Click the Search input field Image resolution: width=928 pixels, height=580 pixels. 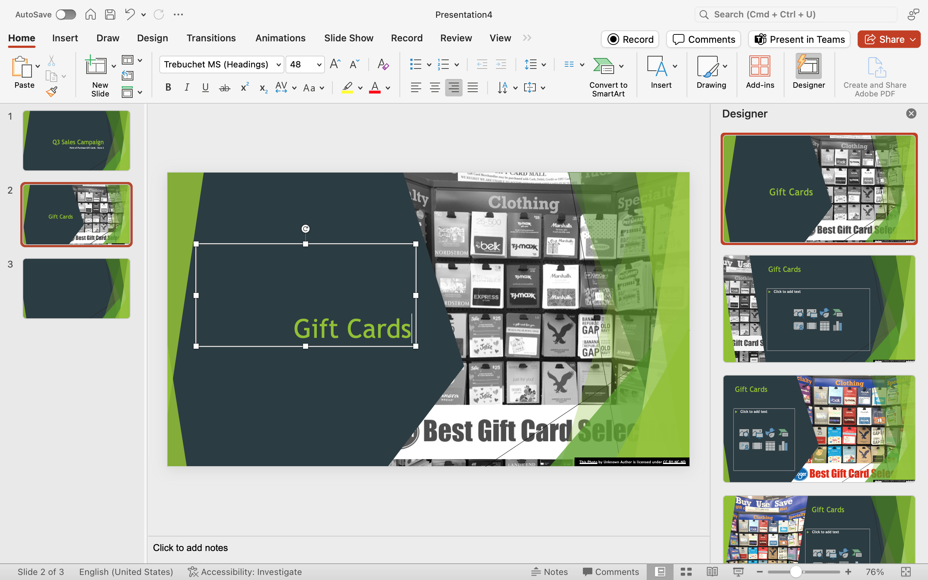[796, 14]
